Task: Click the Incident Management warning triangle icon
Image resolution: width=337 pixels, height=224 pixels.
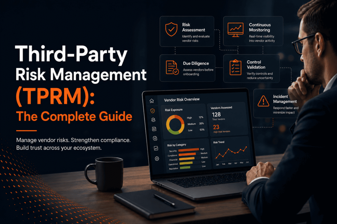Action: (x=263, y=101)
